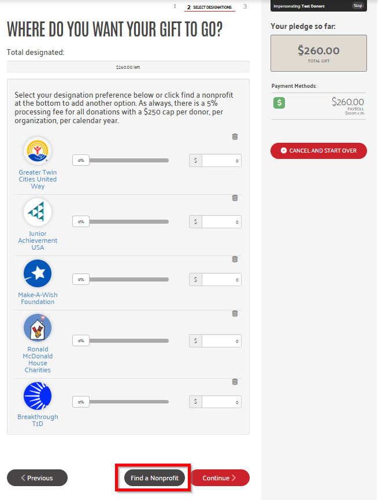
Task: Stop impersonating Test Donor
Action: (x=358, y=6)
